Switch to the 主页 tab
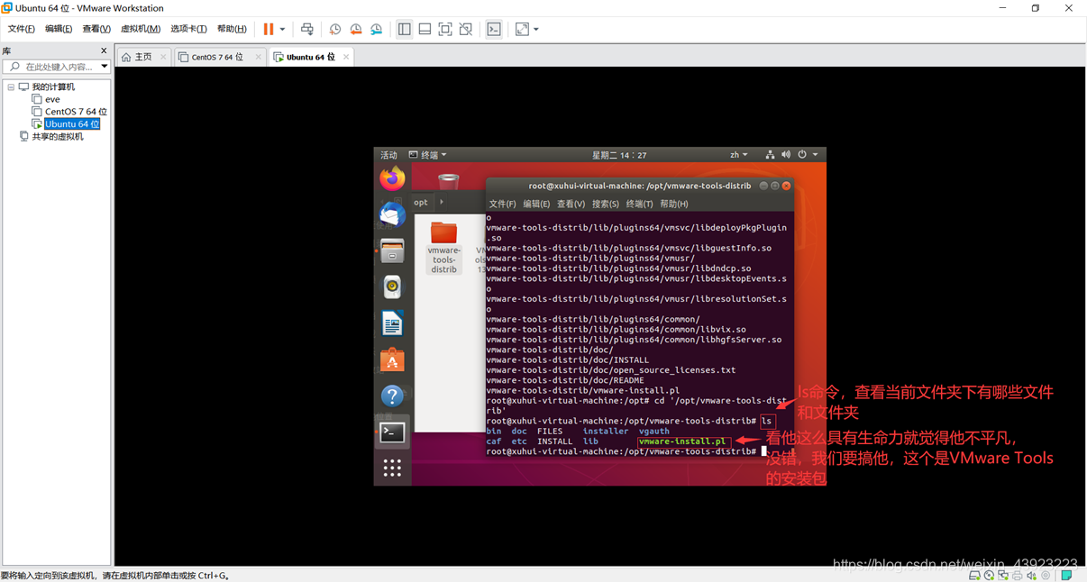 [138, 57]
